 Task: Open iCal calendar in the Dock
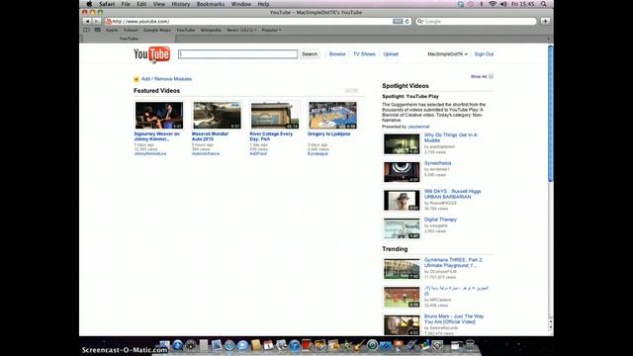tap(268, 345)
